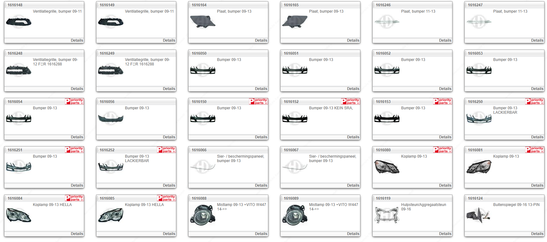Screen dimensions: 547x242
Task: Open Details for Sier-/beschermingspaneel 1616067
Action: pyautogui.click(x=353, y=185)
